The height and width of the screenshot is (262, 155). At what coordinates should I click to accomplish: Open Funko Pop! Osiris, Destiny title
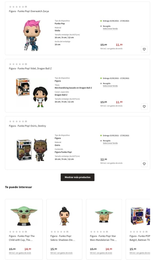27,126
